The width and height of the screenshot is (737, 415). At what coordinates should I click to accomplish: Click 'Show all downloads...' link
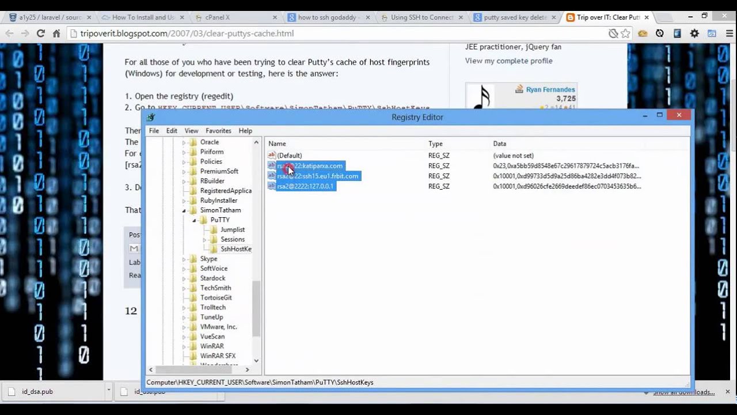click(684, 393)
